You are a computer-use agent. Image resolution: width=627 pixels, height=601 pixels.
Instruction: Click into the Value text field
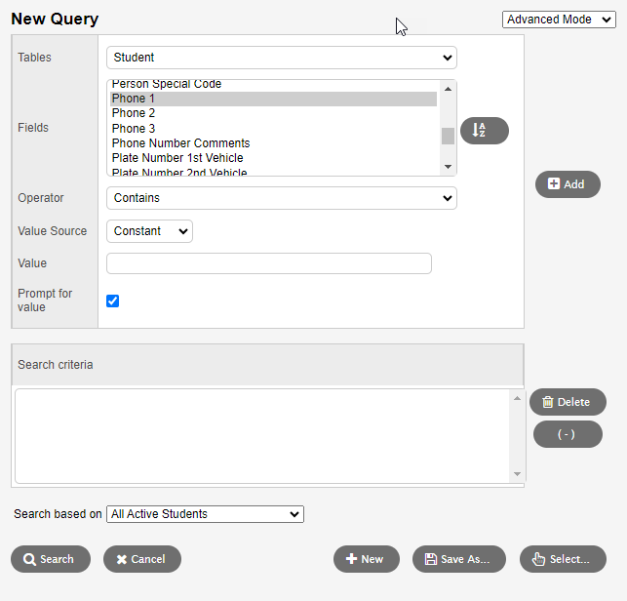pos(268,263)
